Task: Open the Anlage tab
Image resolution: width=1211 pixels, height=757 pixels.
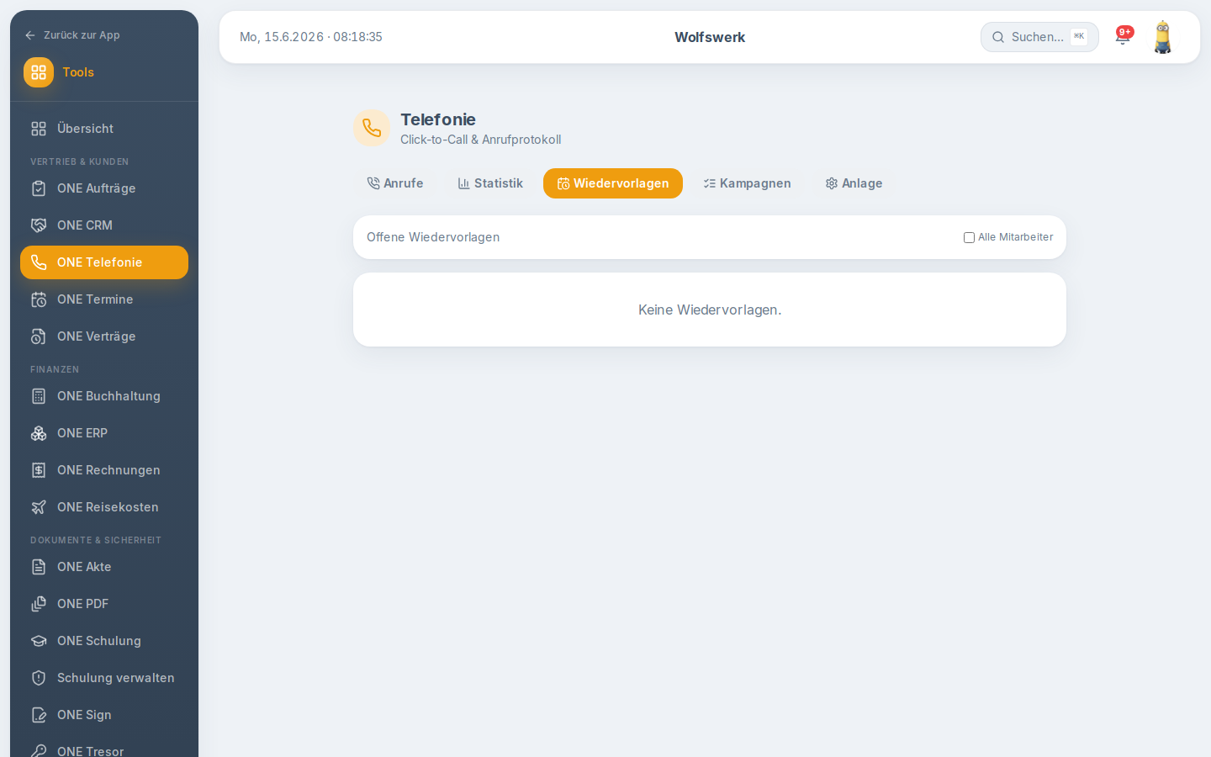Action: pyautogui.click(x=854, y=183)
